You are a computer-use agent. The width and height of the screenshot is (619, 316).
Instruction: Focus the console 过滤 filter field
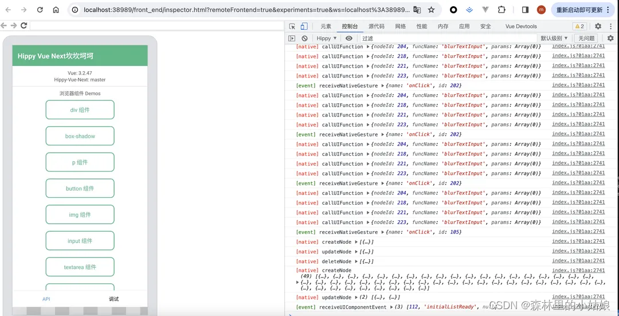click(448, 38)
